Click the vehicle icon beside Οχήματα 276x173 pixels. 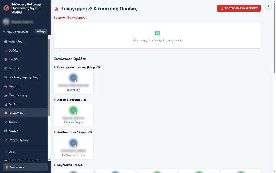click(x=6, y=86)
